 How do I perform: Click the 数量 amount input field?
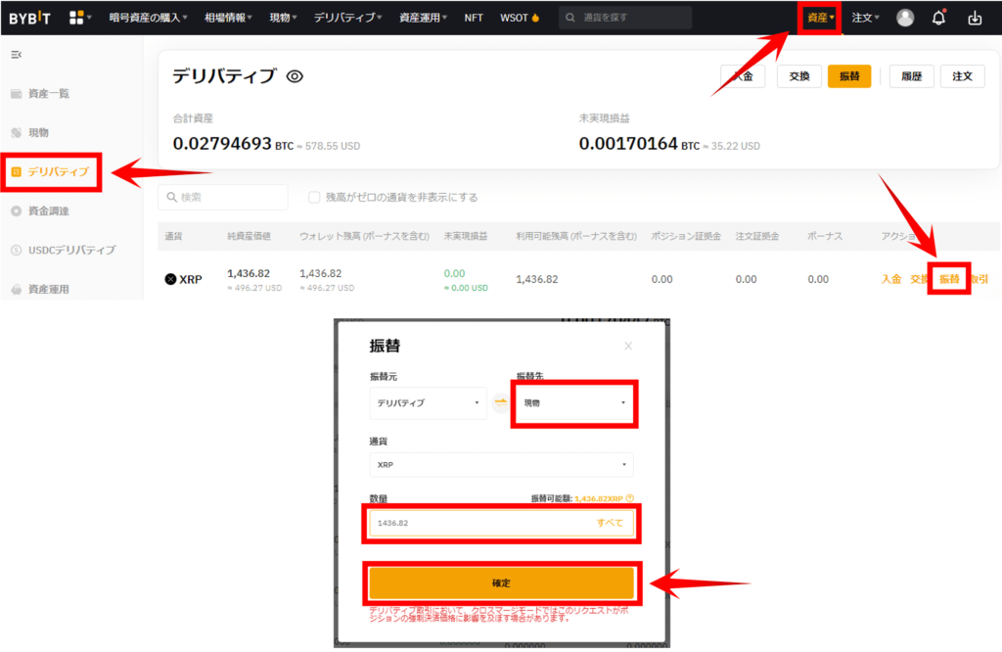[502, 523]
